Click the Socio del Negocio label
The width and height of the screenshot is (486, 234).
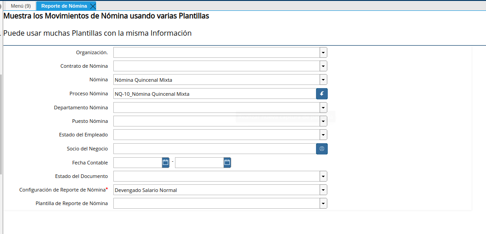coord(87,149)
